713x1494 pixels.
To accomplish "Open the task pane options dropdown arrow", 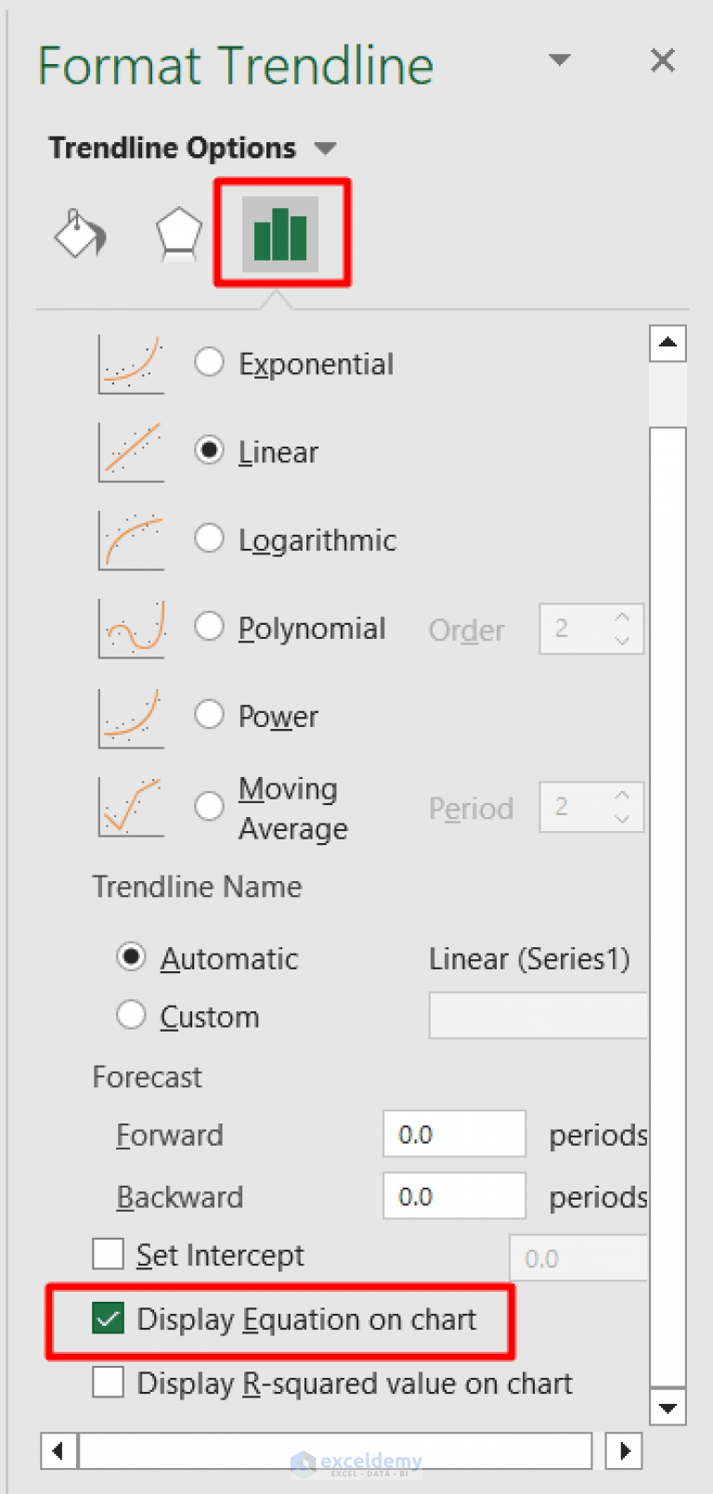I will pyautogui.click(x=559, y=60).
